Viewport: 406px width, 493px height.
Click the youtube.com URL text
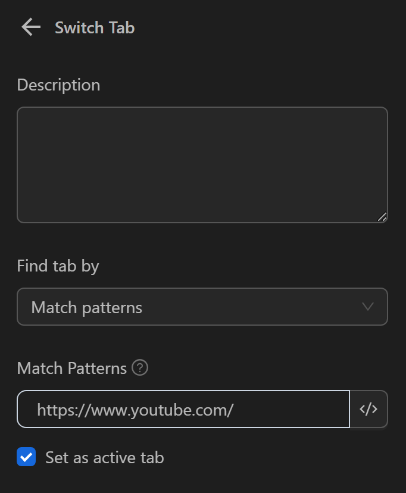click(x=135, y=409)
